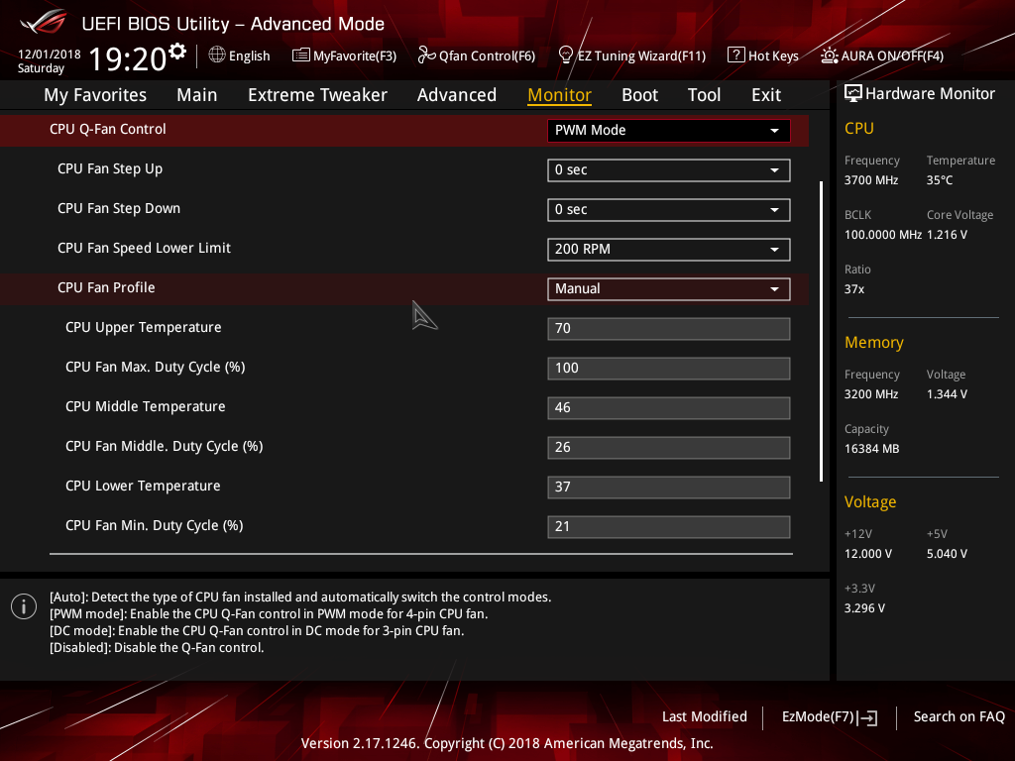1015x761 pixels.
Task: Switch to the My Favorites tab
Action: click(x=95, y=95)
